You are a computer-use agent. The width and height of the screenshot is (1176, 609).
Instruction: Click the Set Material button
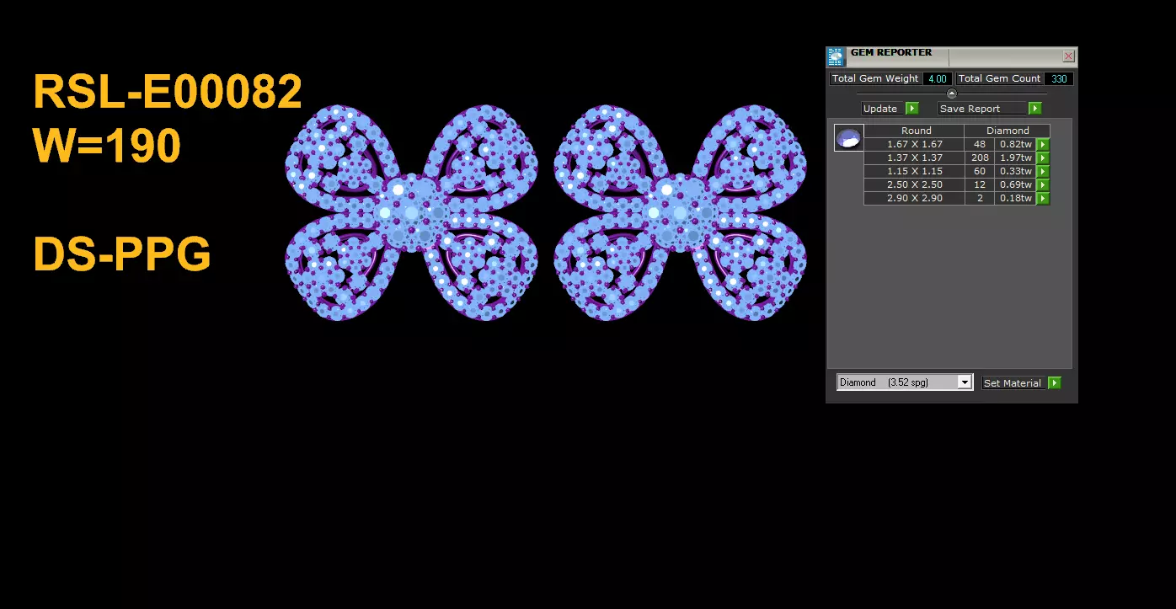(1014, 383)
